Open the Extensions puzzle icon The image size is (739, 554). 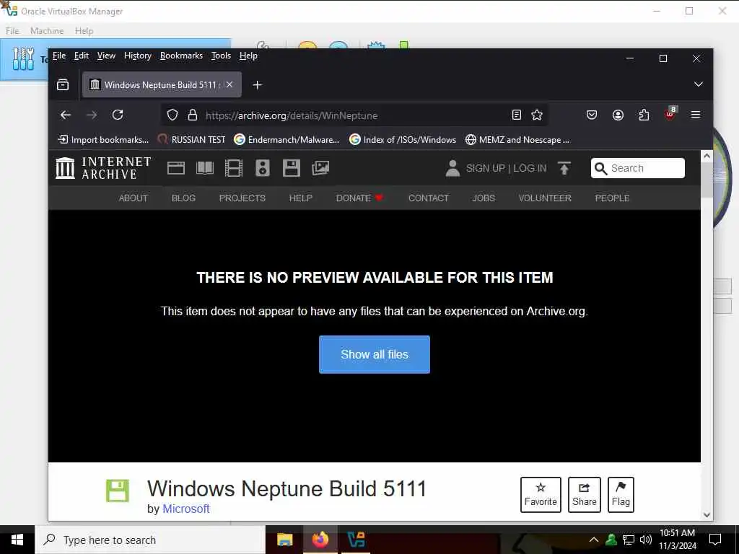[x=644, y=115]
